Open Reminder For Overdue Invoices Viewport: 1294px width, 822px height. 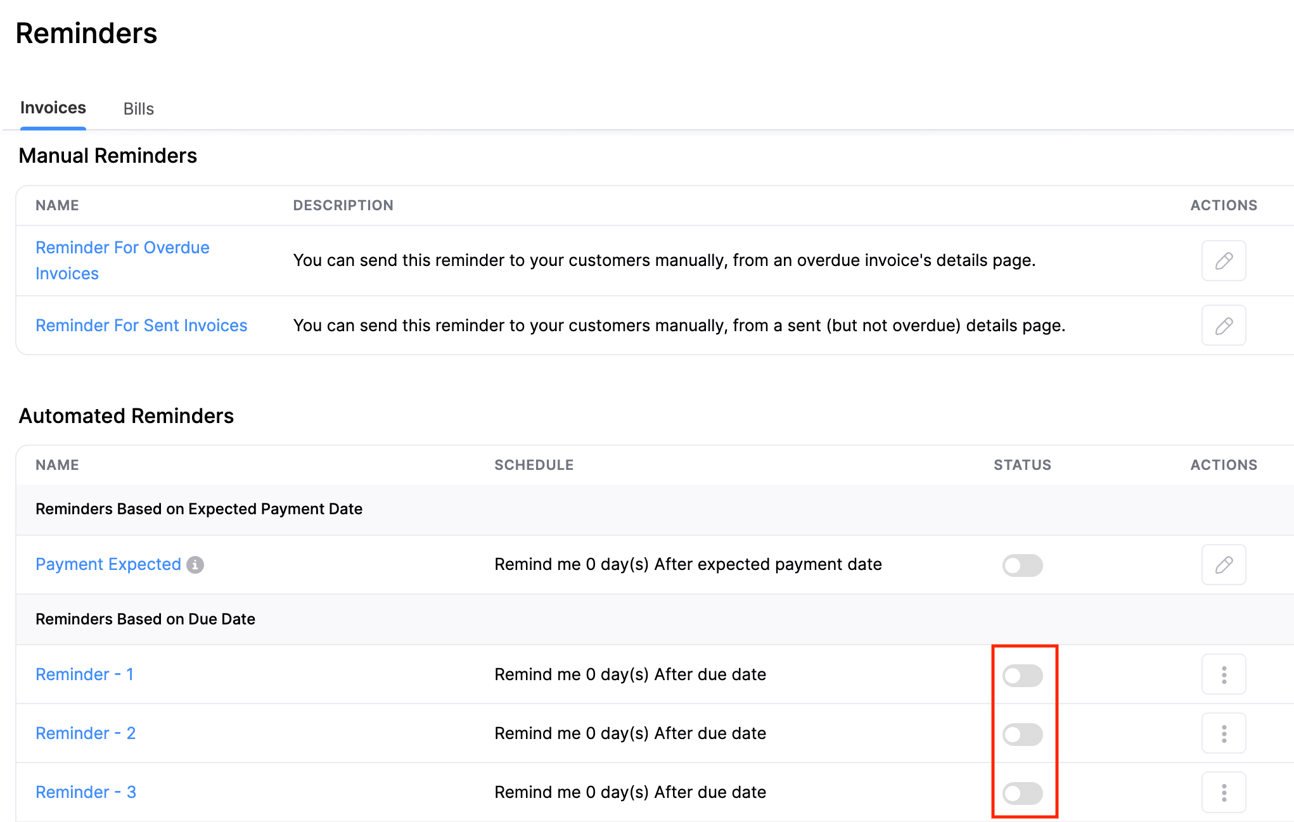pyautogui.click(x=122, y=247)
